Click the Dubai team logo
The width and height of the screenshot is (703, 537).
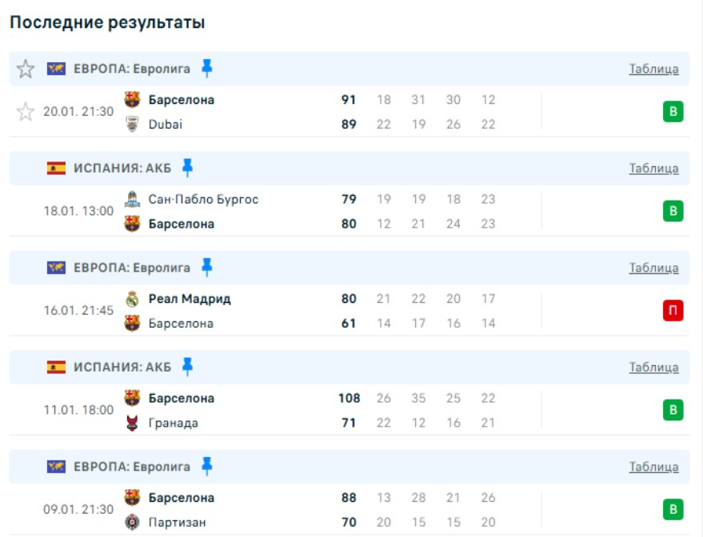[x=133, y=124]
